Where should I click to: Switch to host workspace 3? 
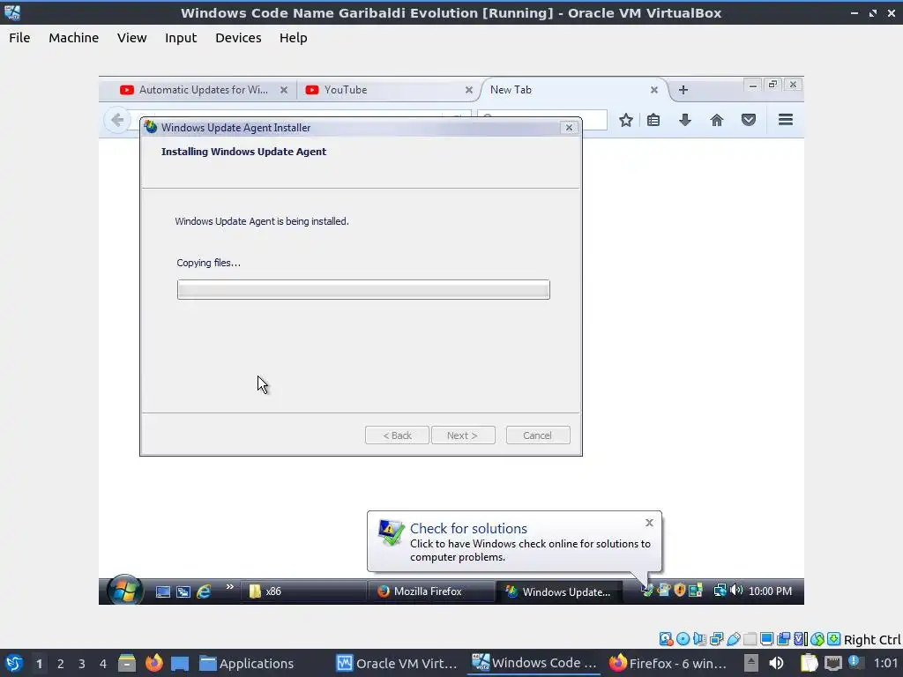pyautogui.click(x=82, y=664)
